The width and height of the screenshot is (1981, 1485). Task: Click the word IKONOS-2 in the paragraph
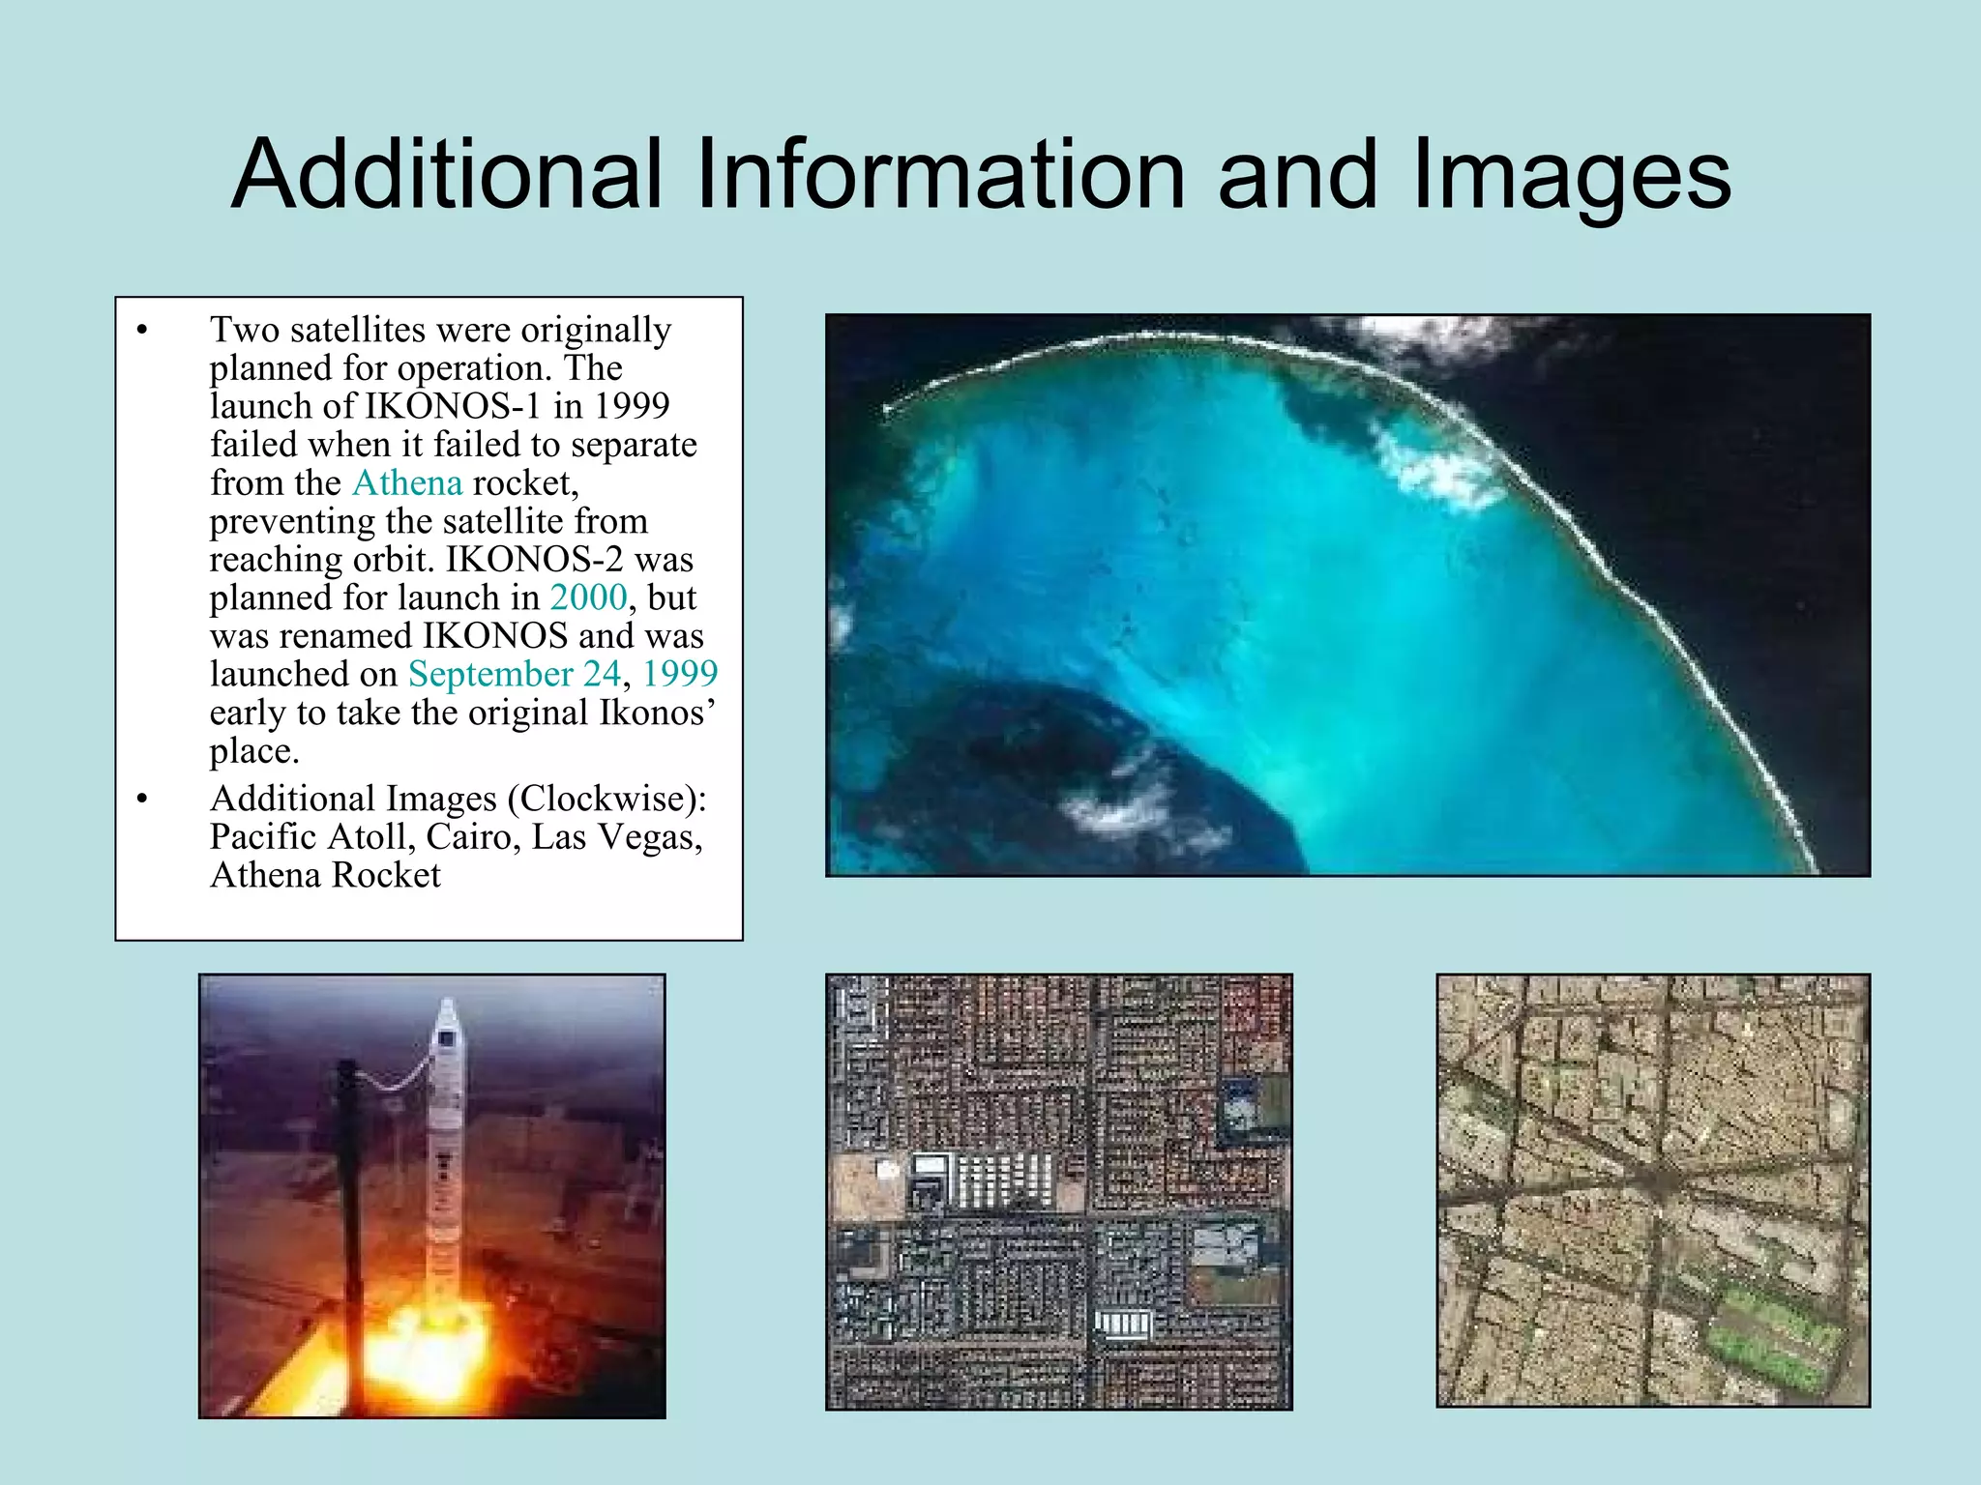click(534, 560)
